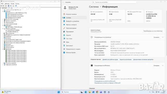Expand the Мрежови карти category
Image resolution: width=167 pixels, height=94 pixels.
[3, 46]
